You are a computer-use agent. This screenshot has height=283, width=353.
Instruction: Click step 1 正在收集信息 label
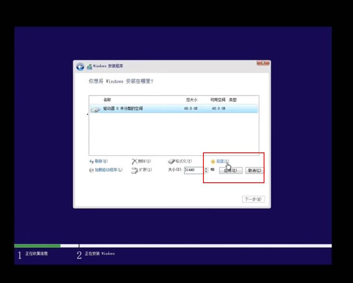pos(36,253)
